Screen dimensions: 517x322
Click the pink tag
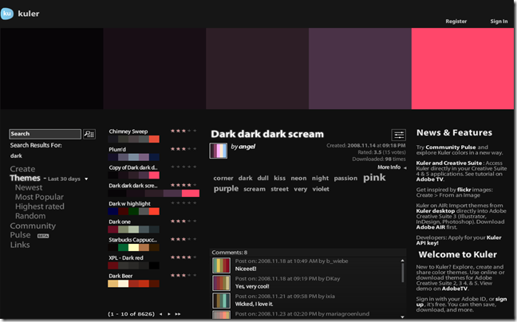click(x=374, y=178)
